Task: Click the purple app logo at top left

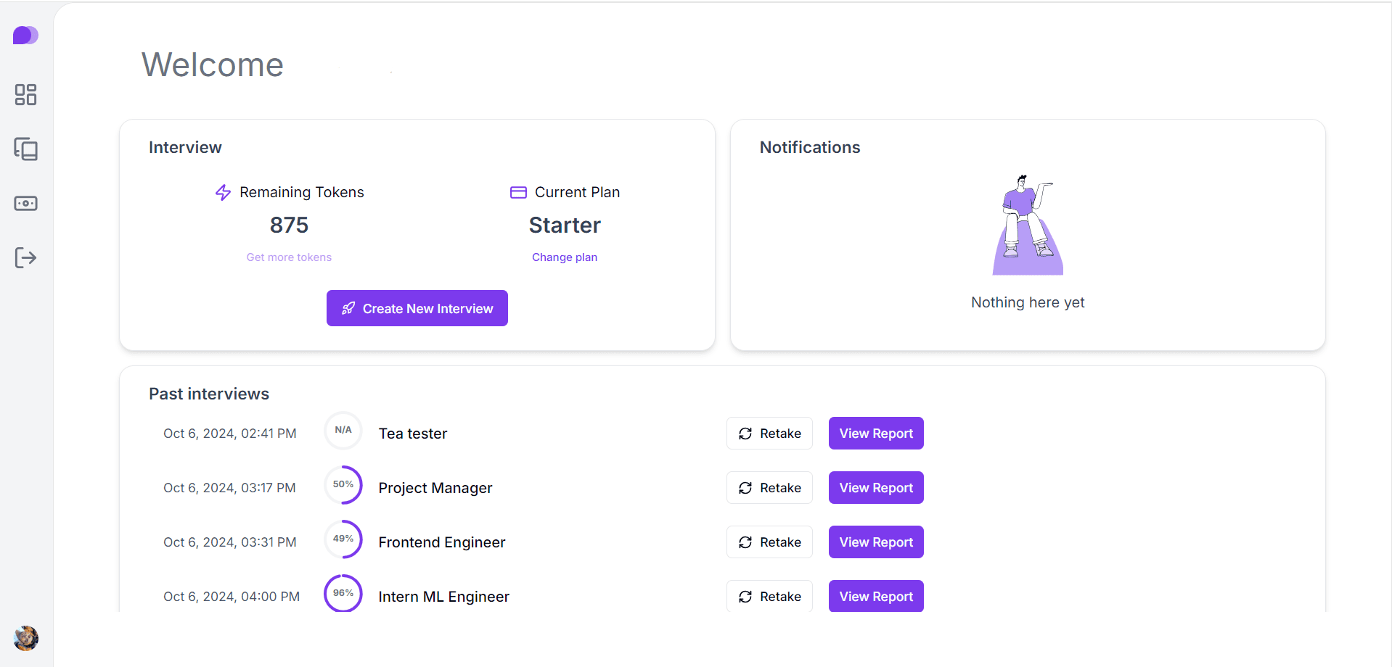Action: (x=25, y=35)
